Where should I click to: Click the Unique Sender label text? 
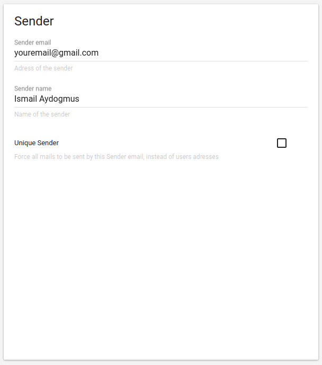37,143
